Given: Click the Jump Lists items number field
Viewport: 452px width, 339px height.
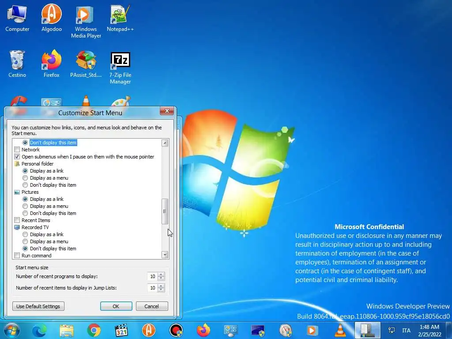Looking at the screenshot, I should coord(152,288).
